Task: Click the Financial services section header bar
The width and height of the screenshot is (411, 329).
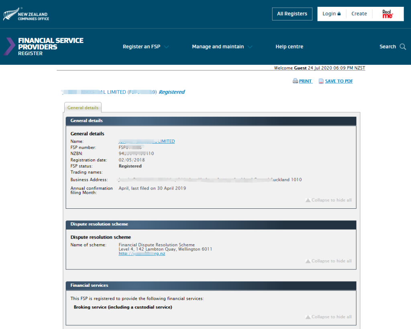Action: tap(211, 285)
